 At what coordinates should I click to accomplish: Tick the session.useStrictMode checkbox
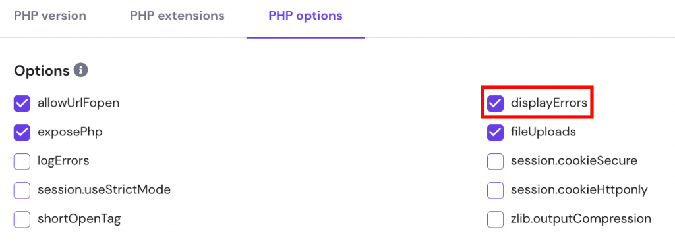tap(22, 191)
